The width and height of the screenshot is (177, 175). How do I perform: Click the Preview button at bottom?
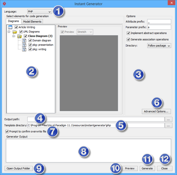coord(130,169)
